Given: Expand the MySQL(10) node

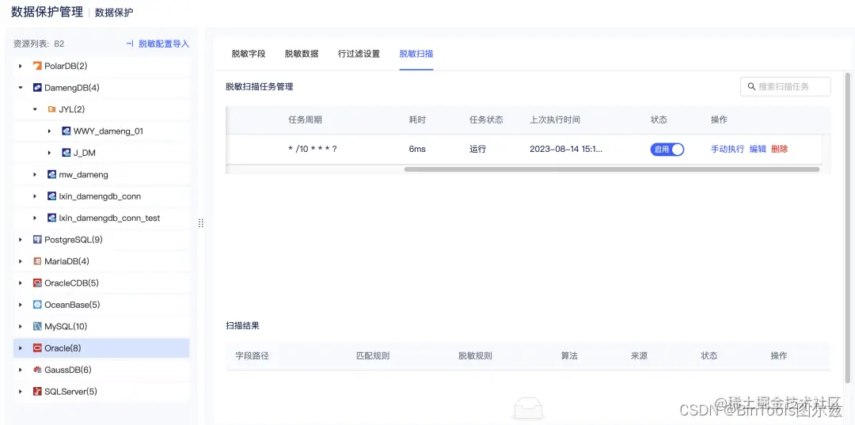Looking at the screenshot, I should [x=20, y=326].
